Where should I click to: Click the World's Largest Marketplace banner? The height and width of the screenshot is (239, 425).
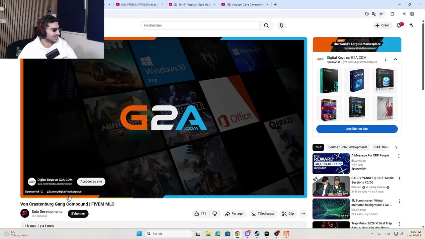(x=357, y=44)
